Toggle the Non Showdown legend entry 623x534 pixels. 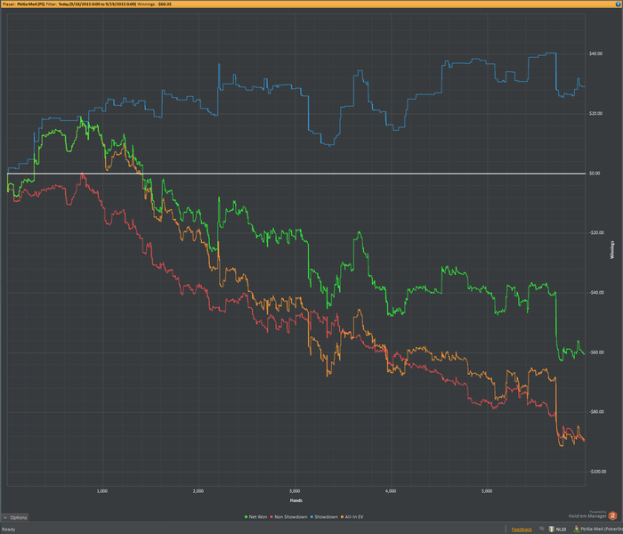(288, 517)
